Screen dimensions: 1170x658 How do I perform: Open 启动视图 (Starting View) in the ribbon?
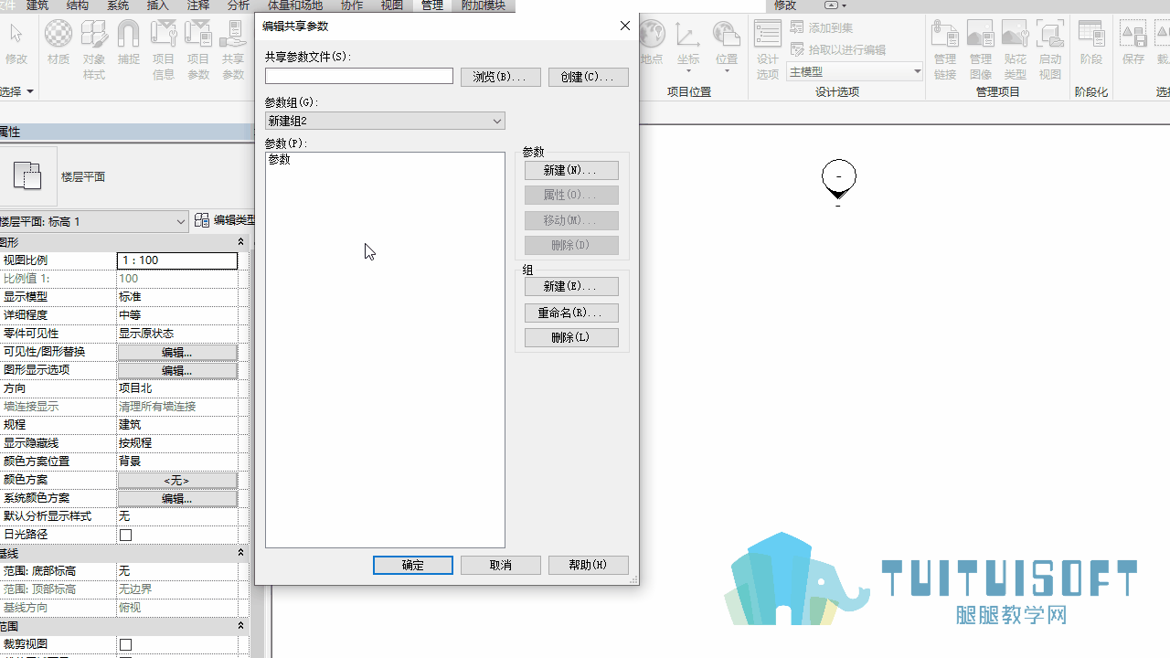coord(1050,49)
